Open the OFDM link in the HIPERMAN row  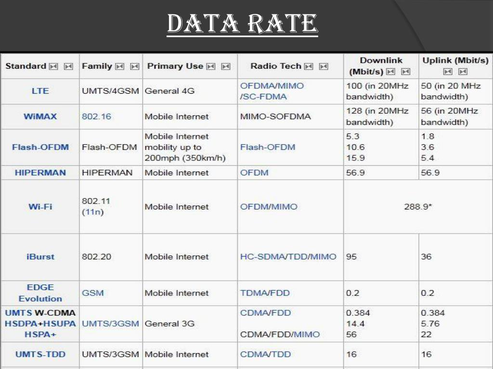tap(254, 172)
